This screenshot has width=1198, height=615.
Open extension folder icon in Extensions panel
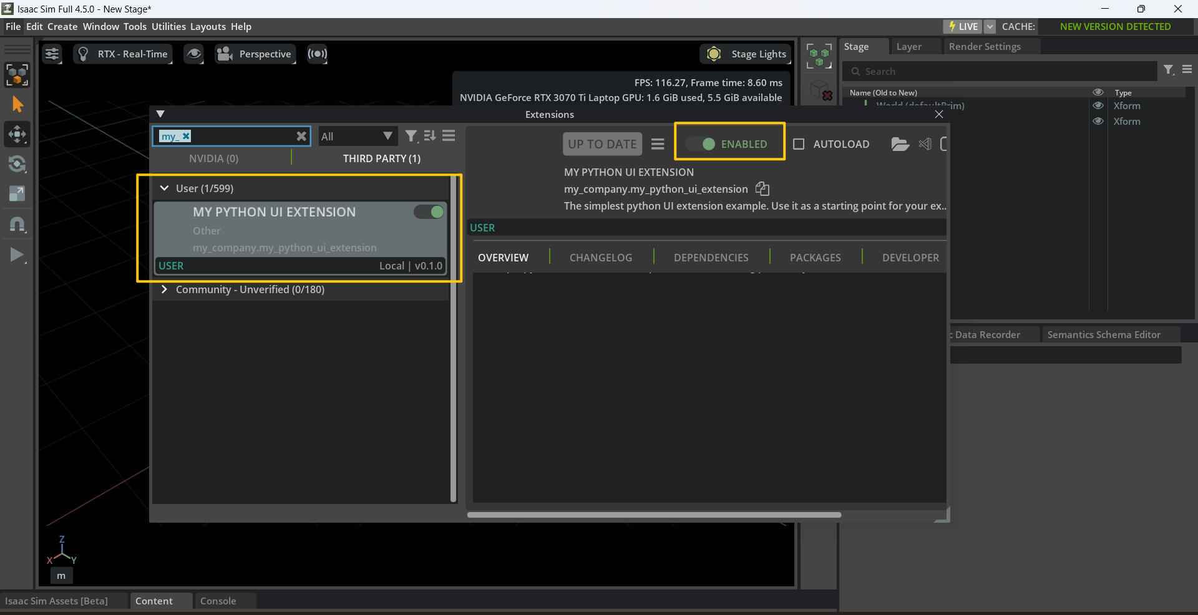[900, 144]
